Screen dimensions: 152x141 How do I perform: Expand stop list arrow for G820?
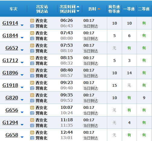[22, 100]
